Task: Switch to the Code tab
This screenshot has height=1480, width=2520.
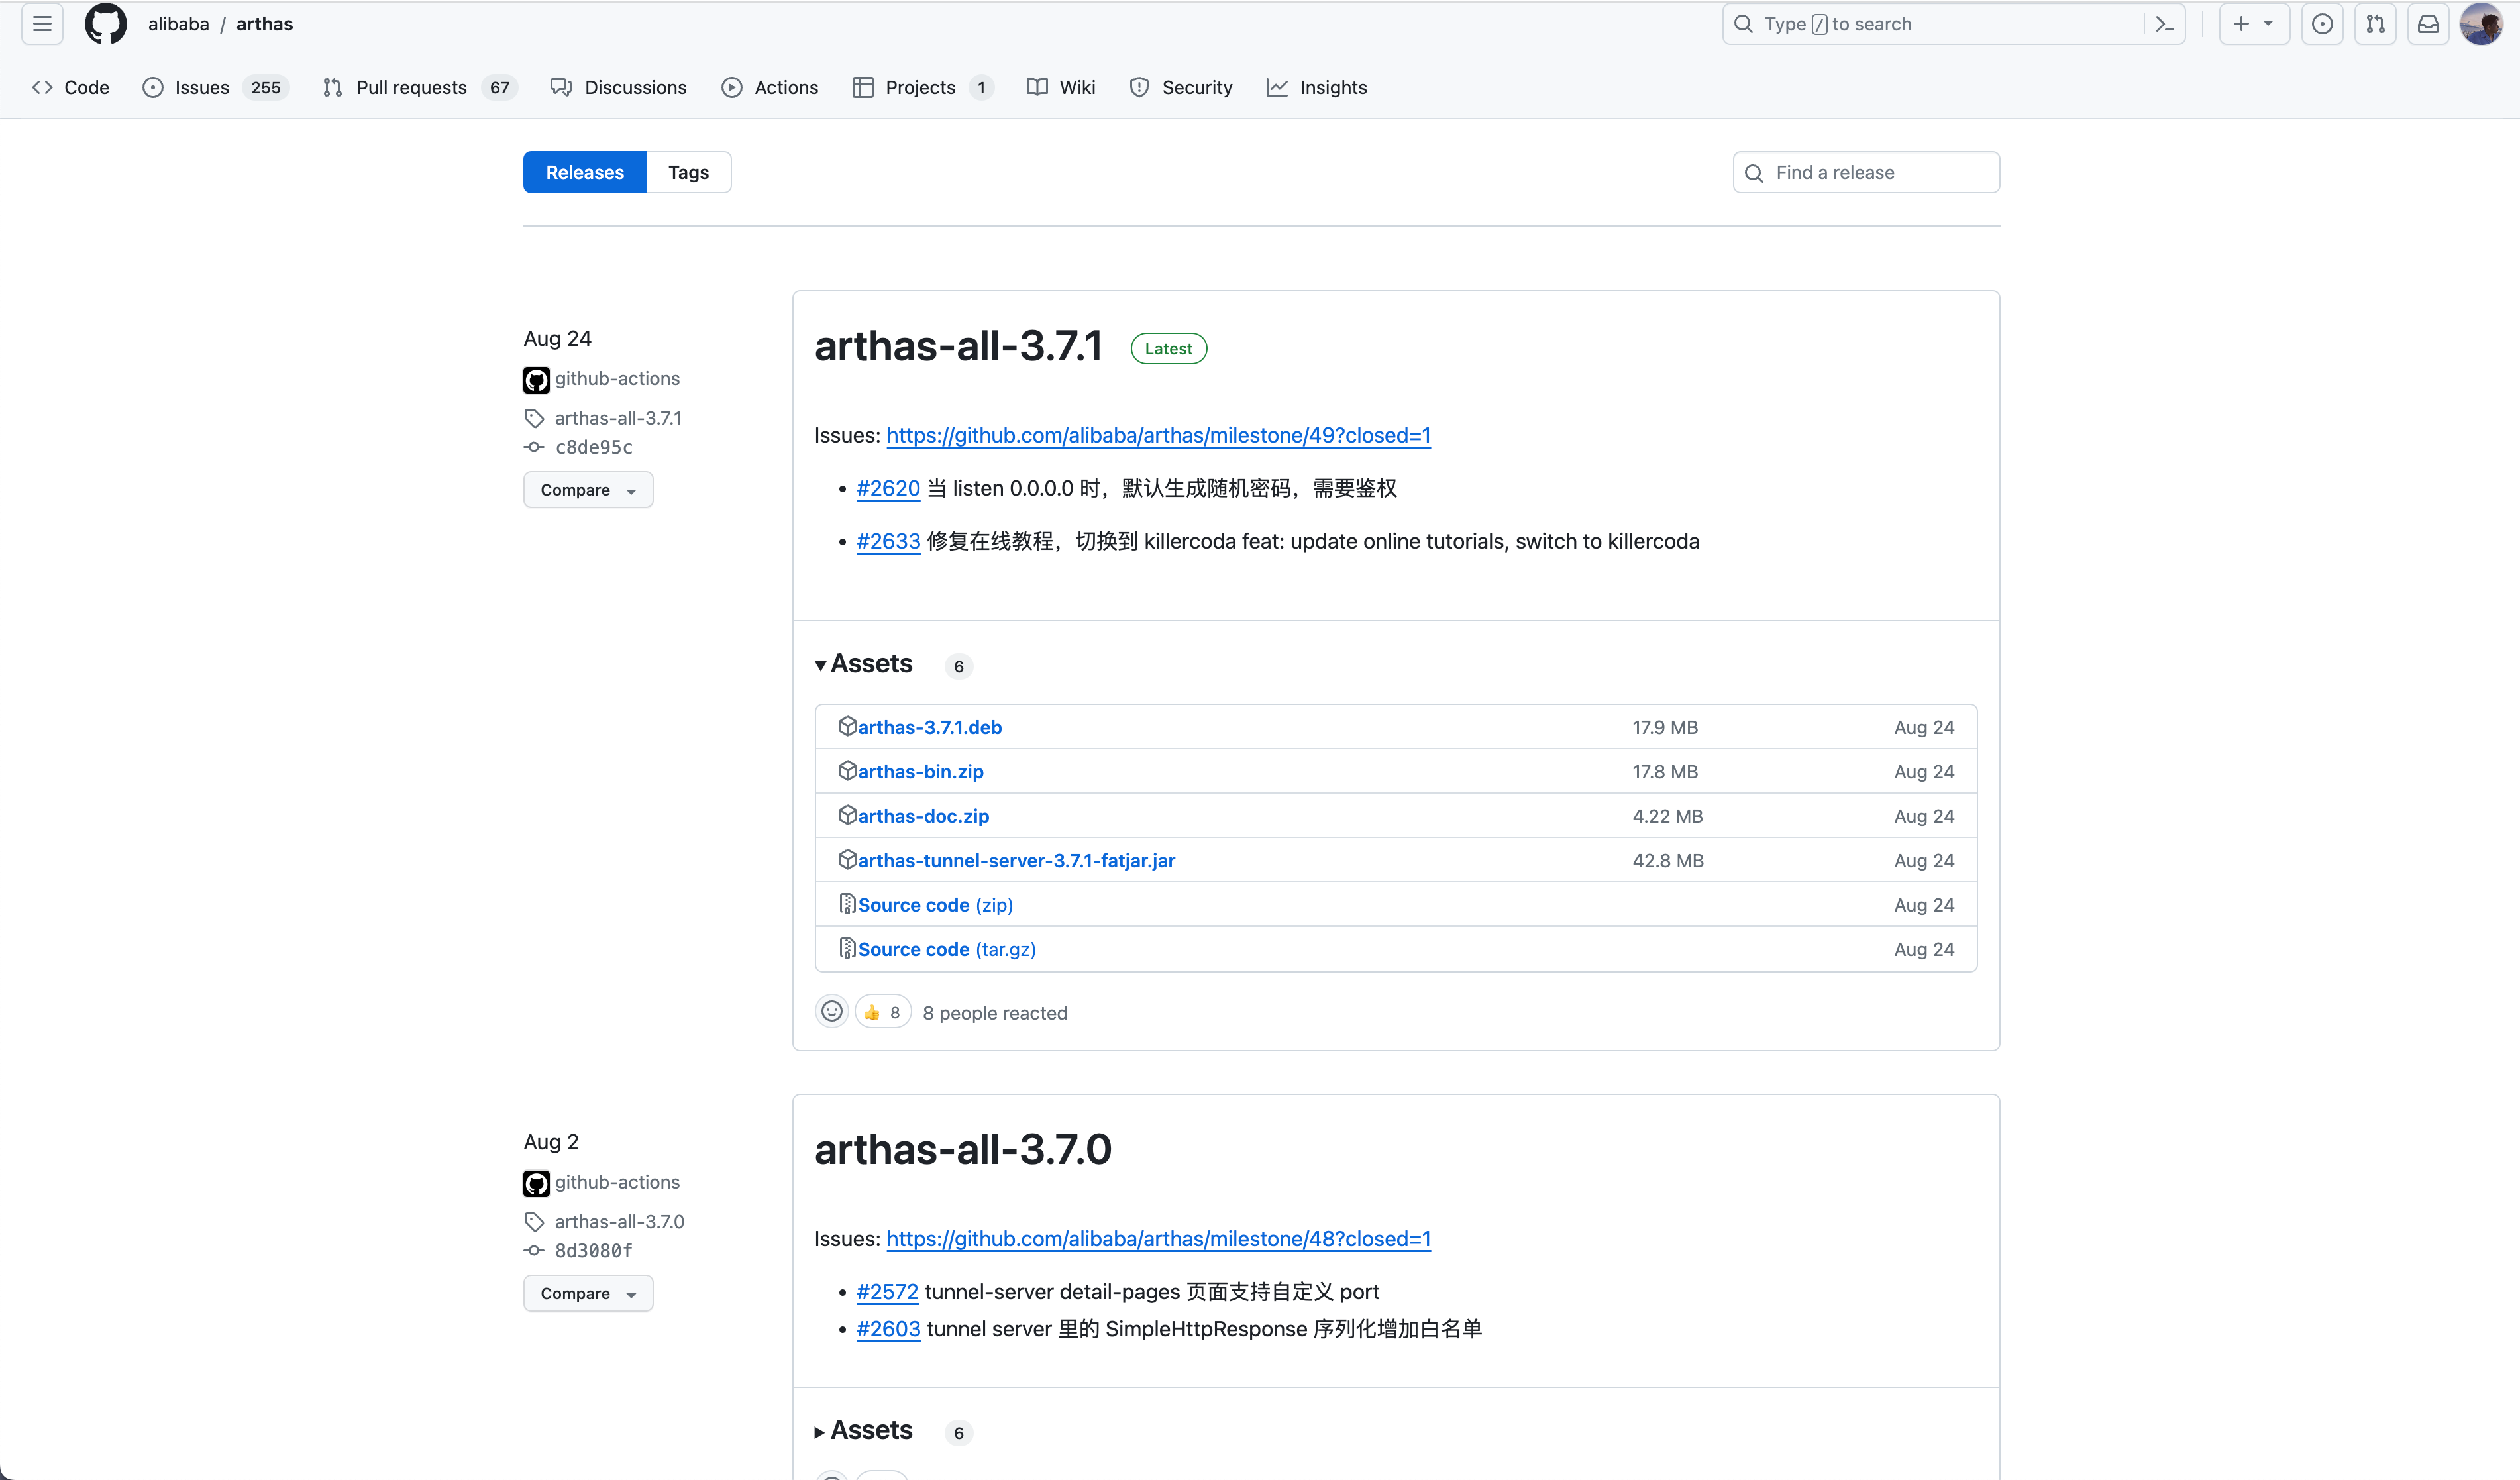Action: pyautogui.click(x=70, y=88)
